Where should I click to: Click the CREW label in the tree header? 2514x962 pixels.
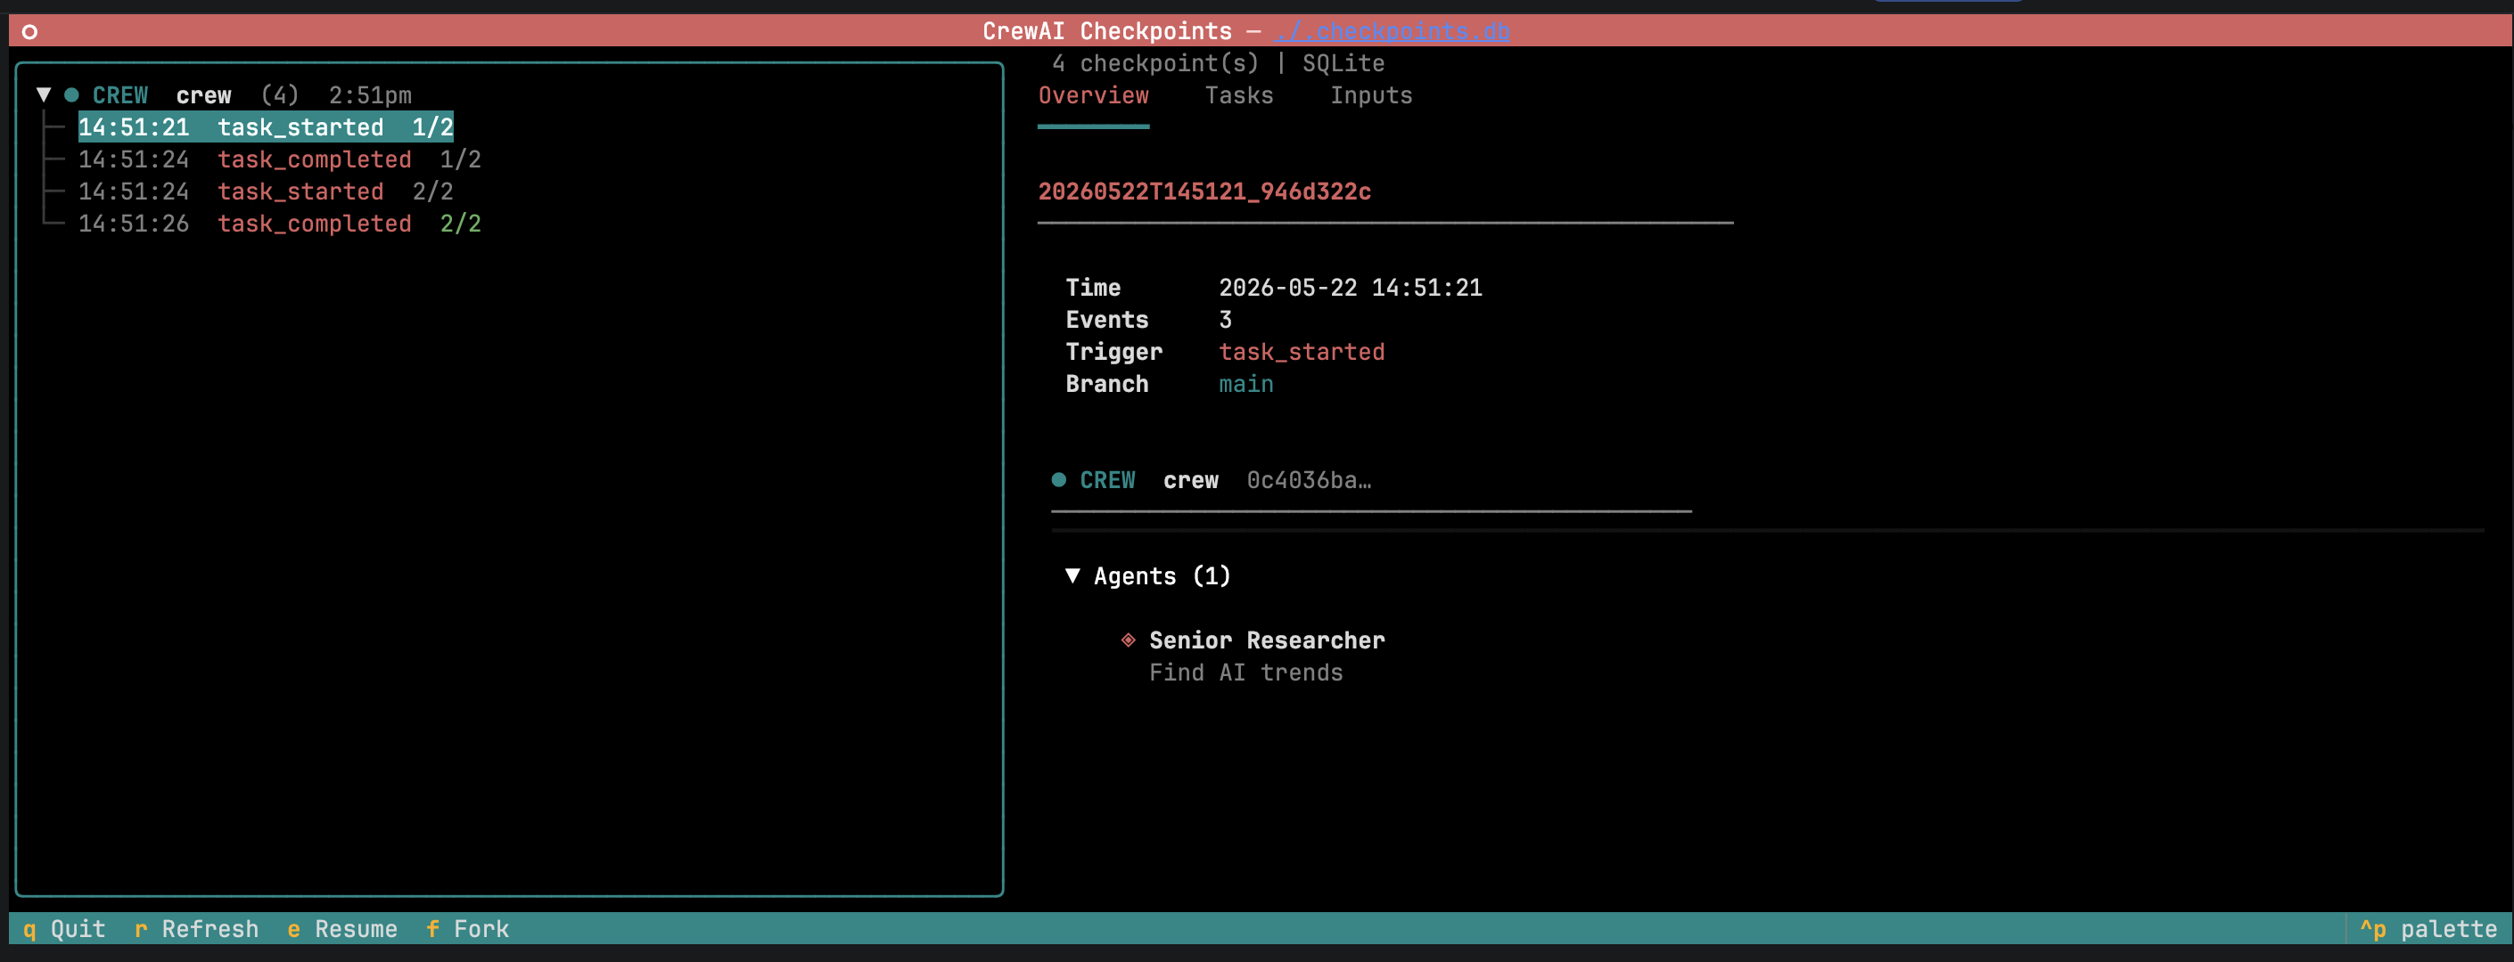(x=120, y=94)
